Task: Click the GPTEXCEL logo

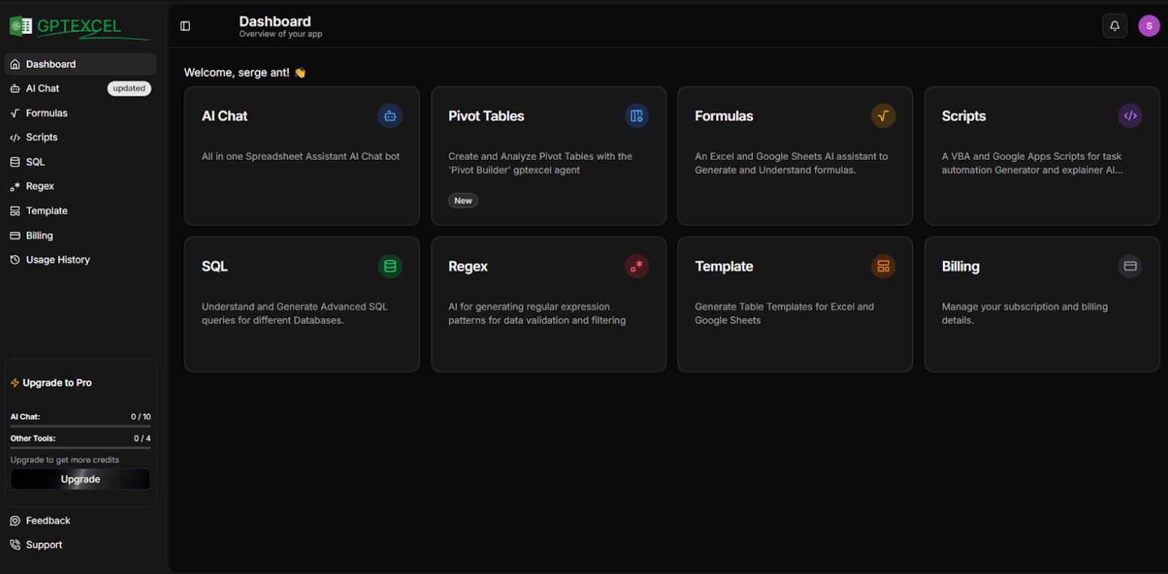Action: coord(79,27)
